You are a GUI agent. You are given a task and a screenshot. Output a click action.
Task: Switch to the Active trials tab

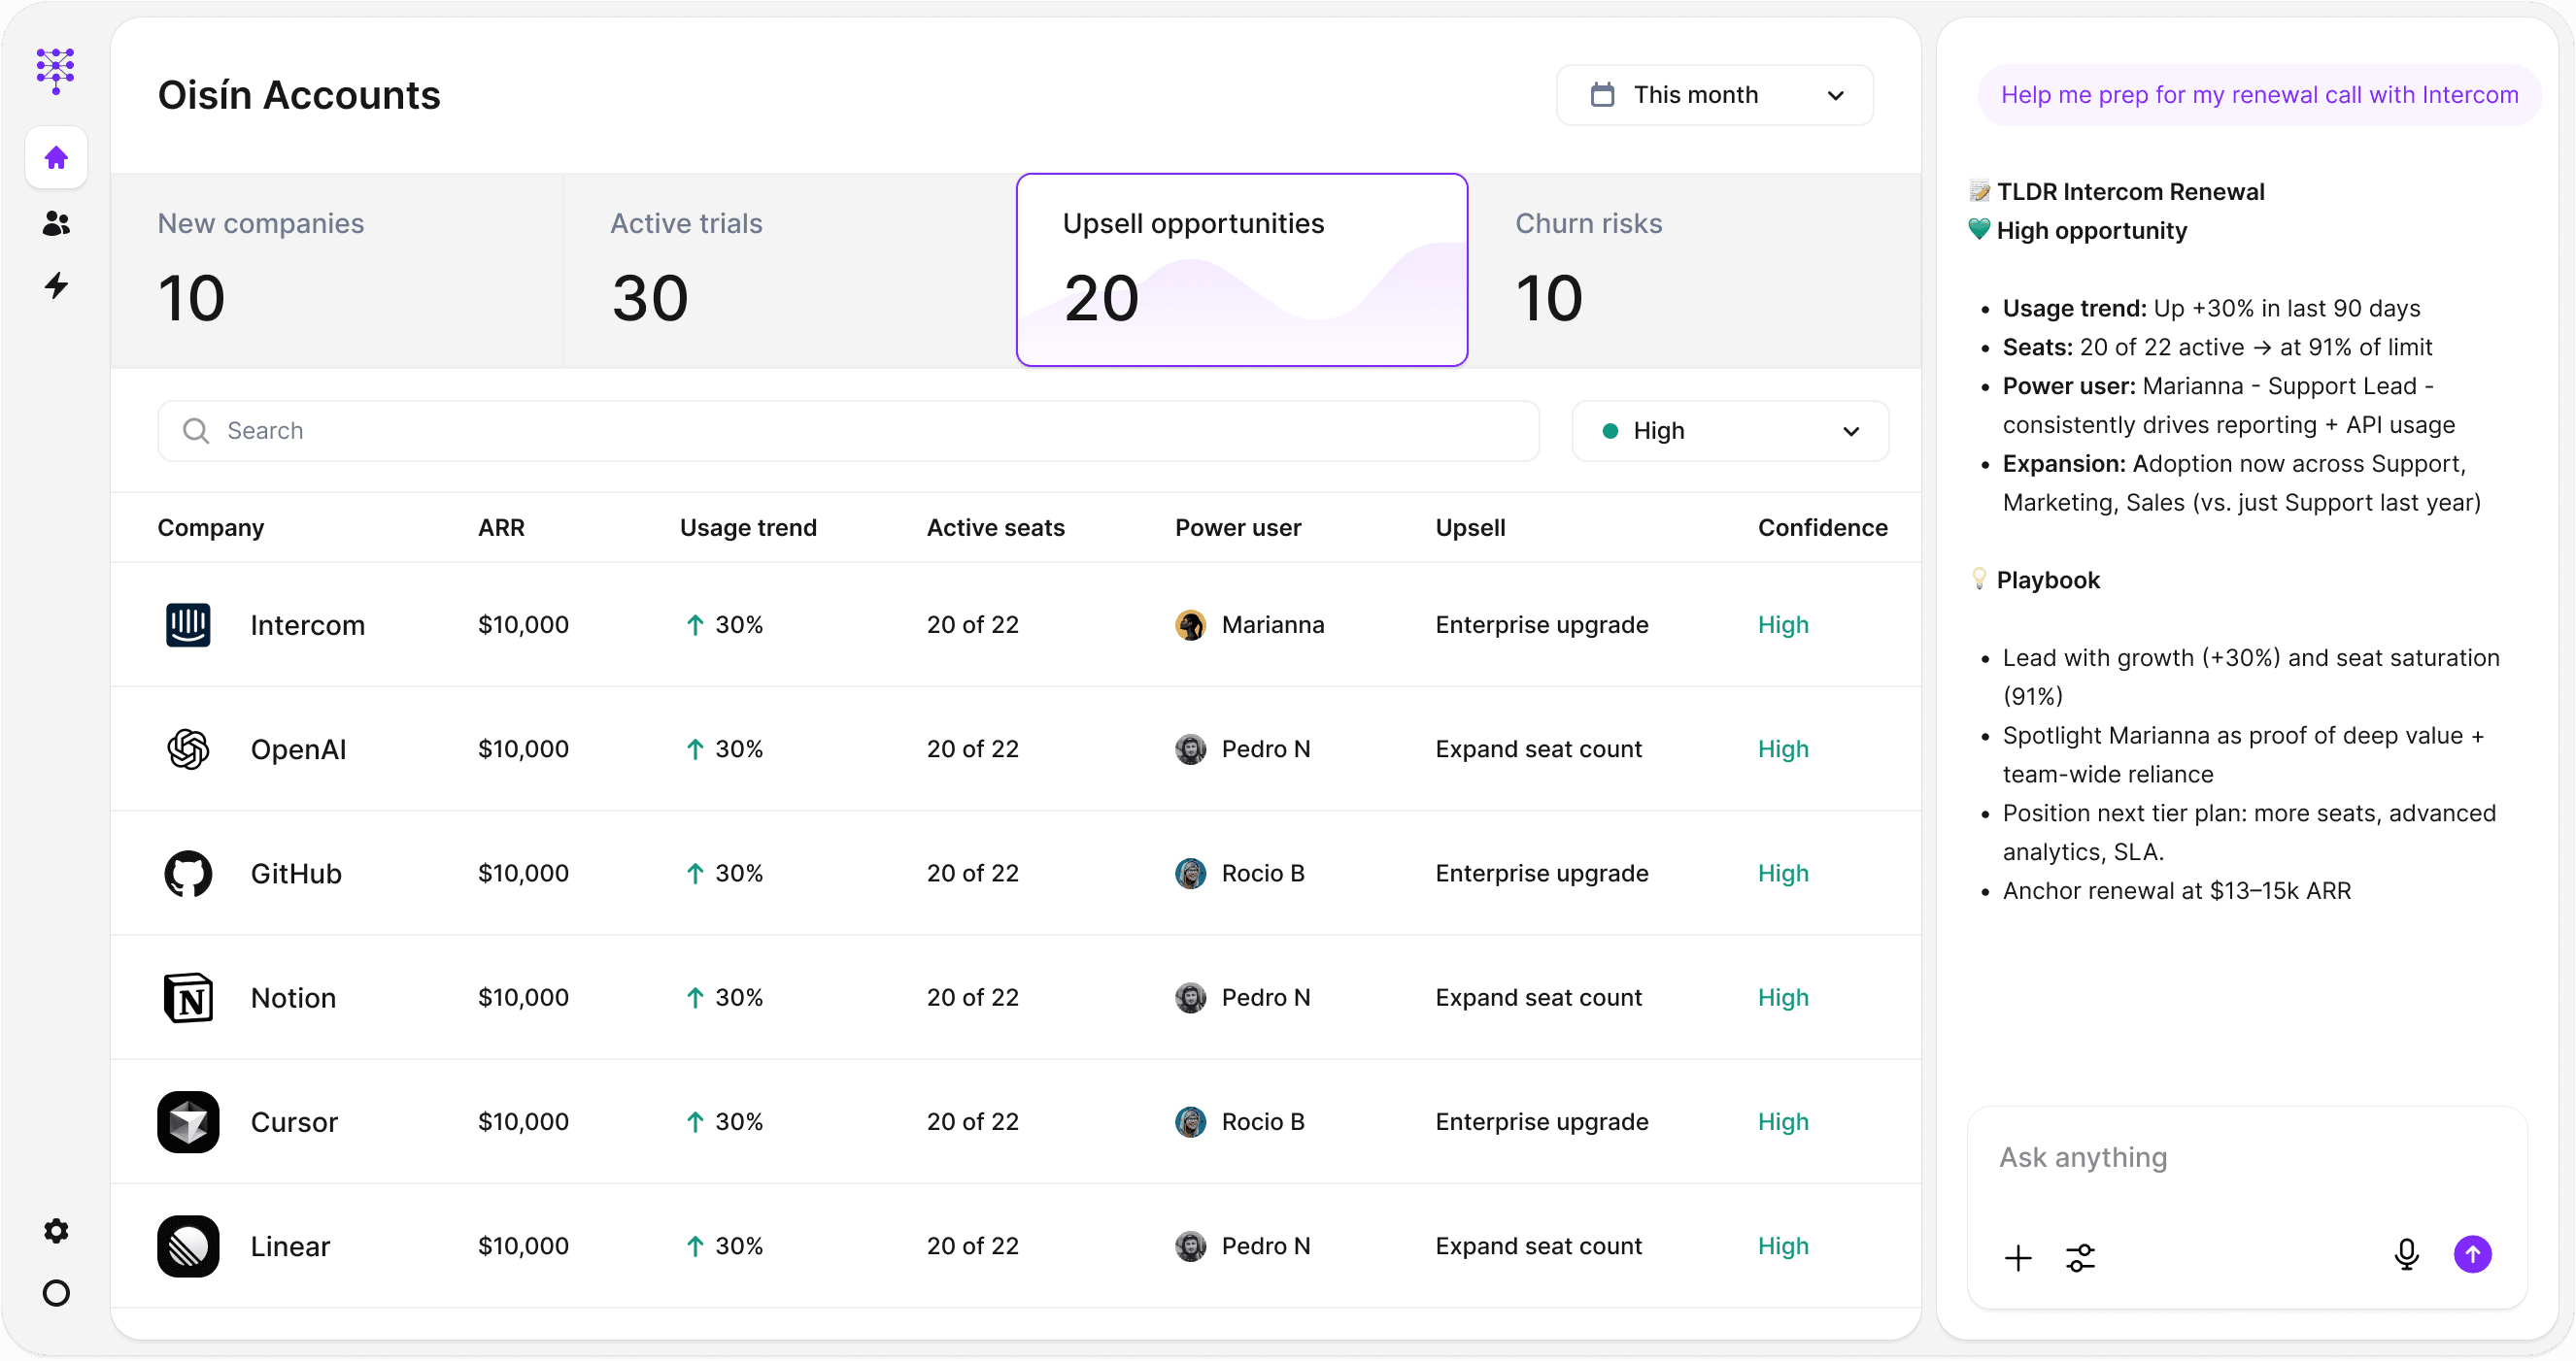(x=788, y=270)
